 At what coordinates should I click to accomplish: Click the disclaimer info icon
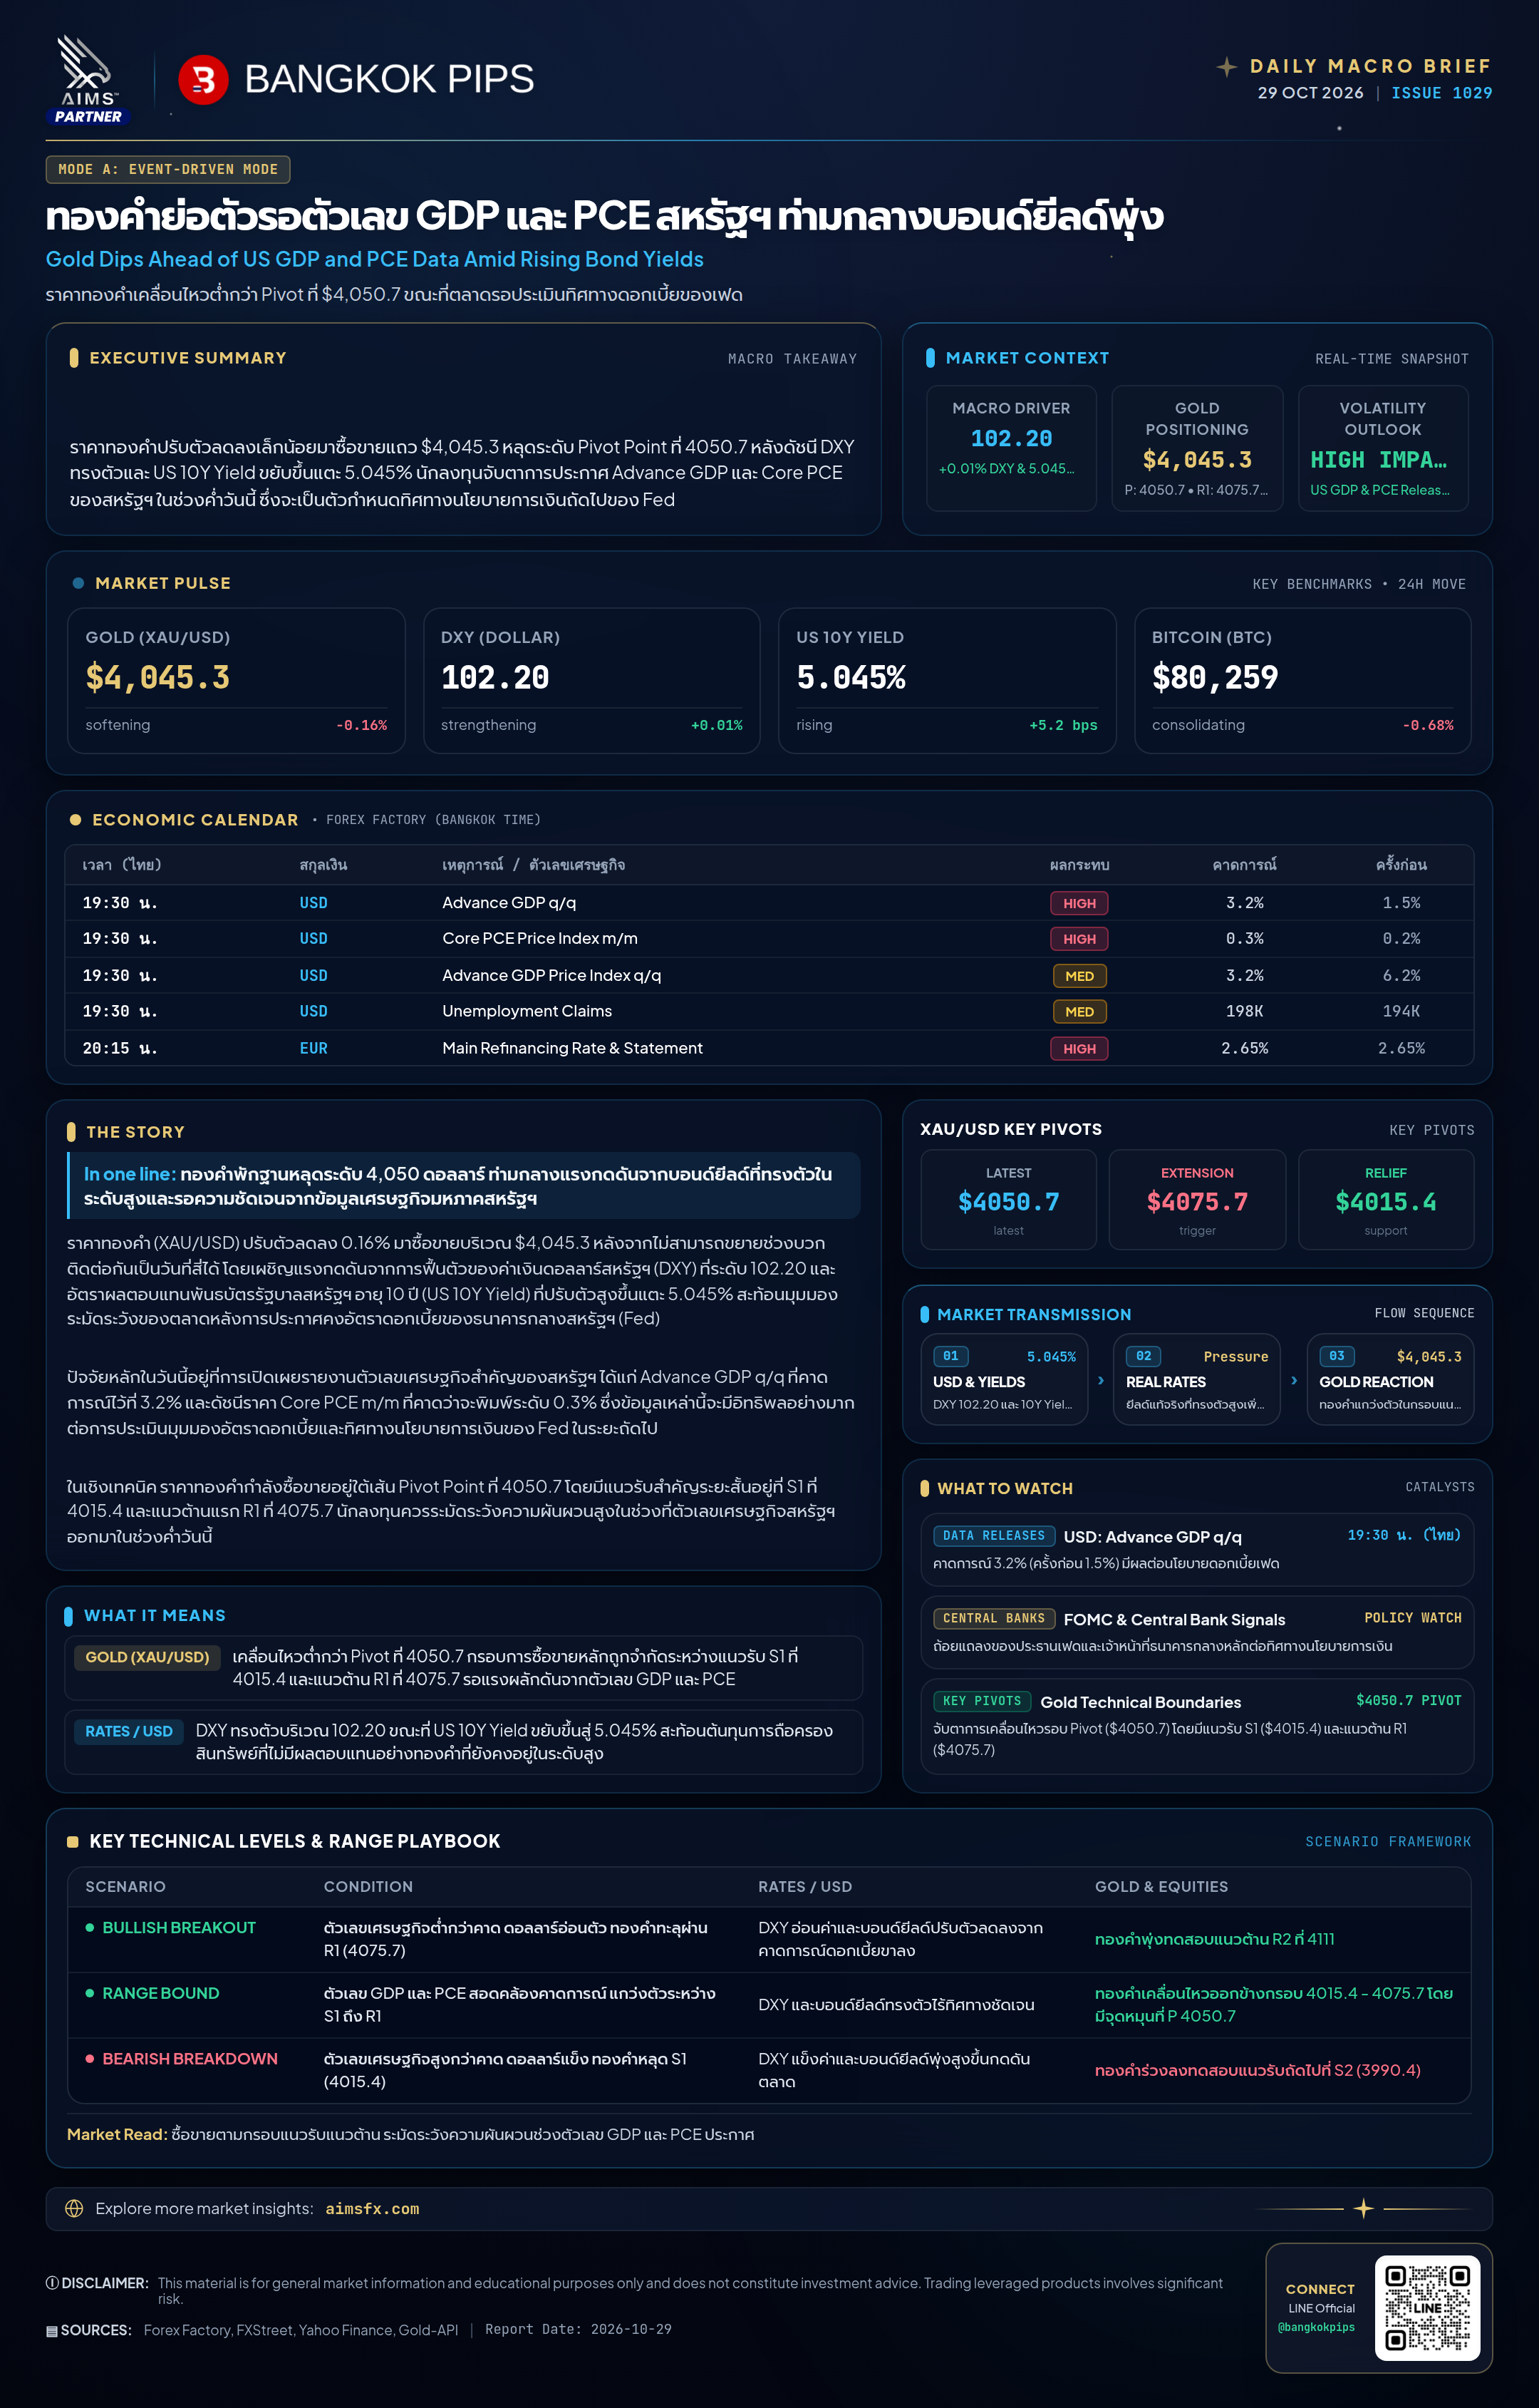52,2283
